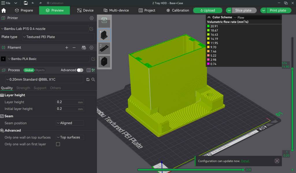
Task: Switch process scope to Objects
Action: [40, 70]
